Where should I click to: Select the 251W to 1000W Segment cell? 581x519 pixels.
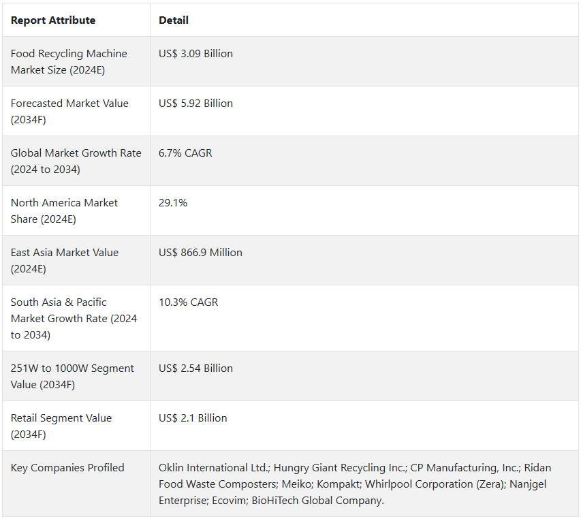pos(72,377)
